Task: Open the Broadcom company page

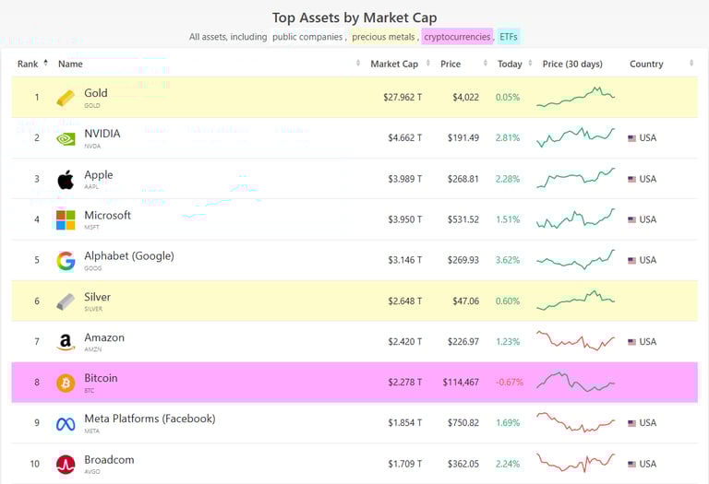Action: [x=109, y=460]
